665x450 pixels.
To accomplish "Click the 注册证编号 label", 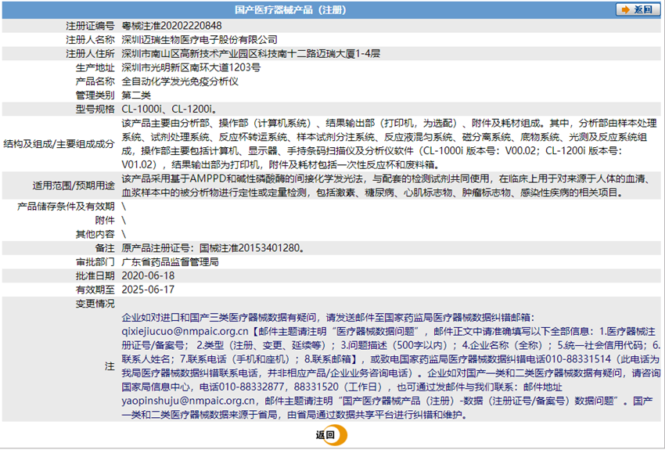I will point(90,26).
